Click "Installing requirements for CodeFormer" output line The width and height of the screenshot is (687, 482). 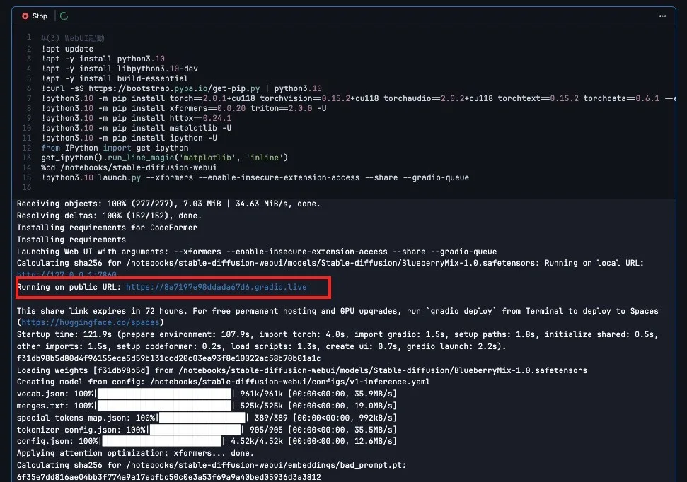tap(107, 228)
